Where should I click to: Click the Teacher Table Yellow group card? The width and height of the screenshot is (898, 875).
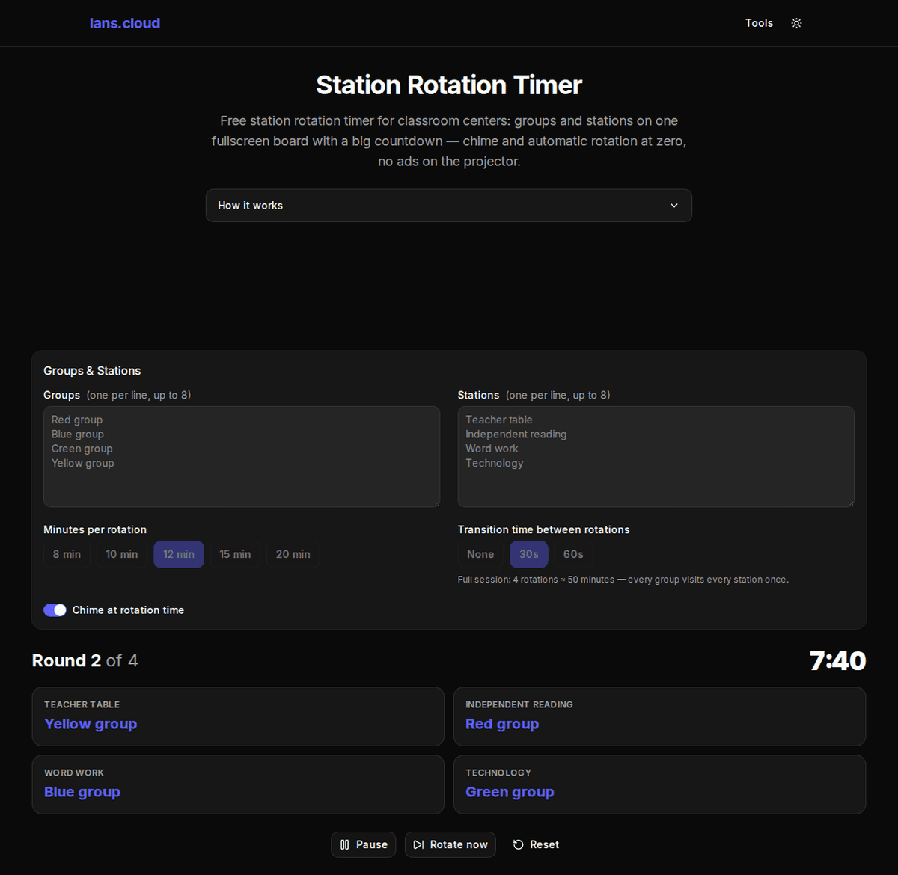click(238, 716)
